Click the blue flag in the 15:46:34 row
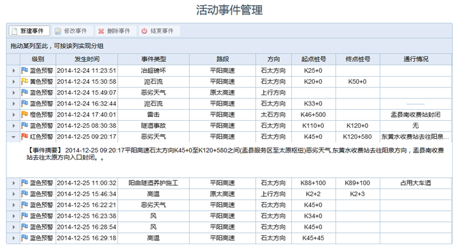The image size is (458, 248). click(x=24, y=194)
